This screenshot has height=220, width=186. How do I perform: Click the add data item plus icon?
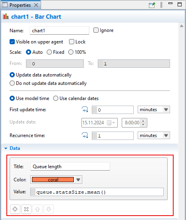[x=15, y=209]
